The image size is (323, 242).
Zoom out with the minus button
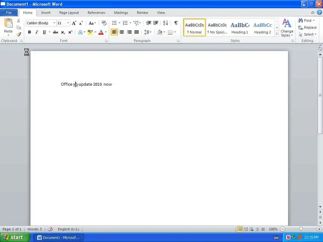tap(283, 229)
